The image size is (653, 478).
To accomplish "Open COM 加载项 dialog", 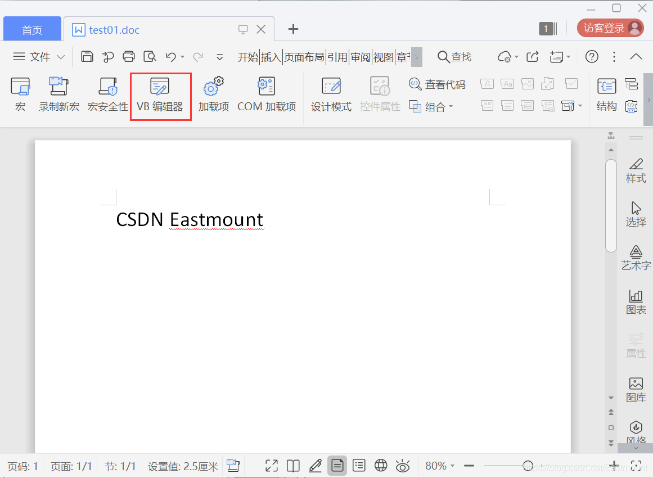I will [x=267, y=95].
